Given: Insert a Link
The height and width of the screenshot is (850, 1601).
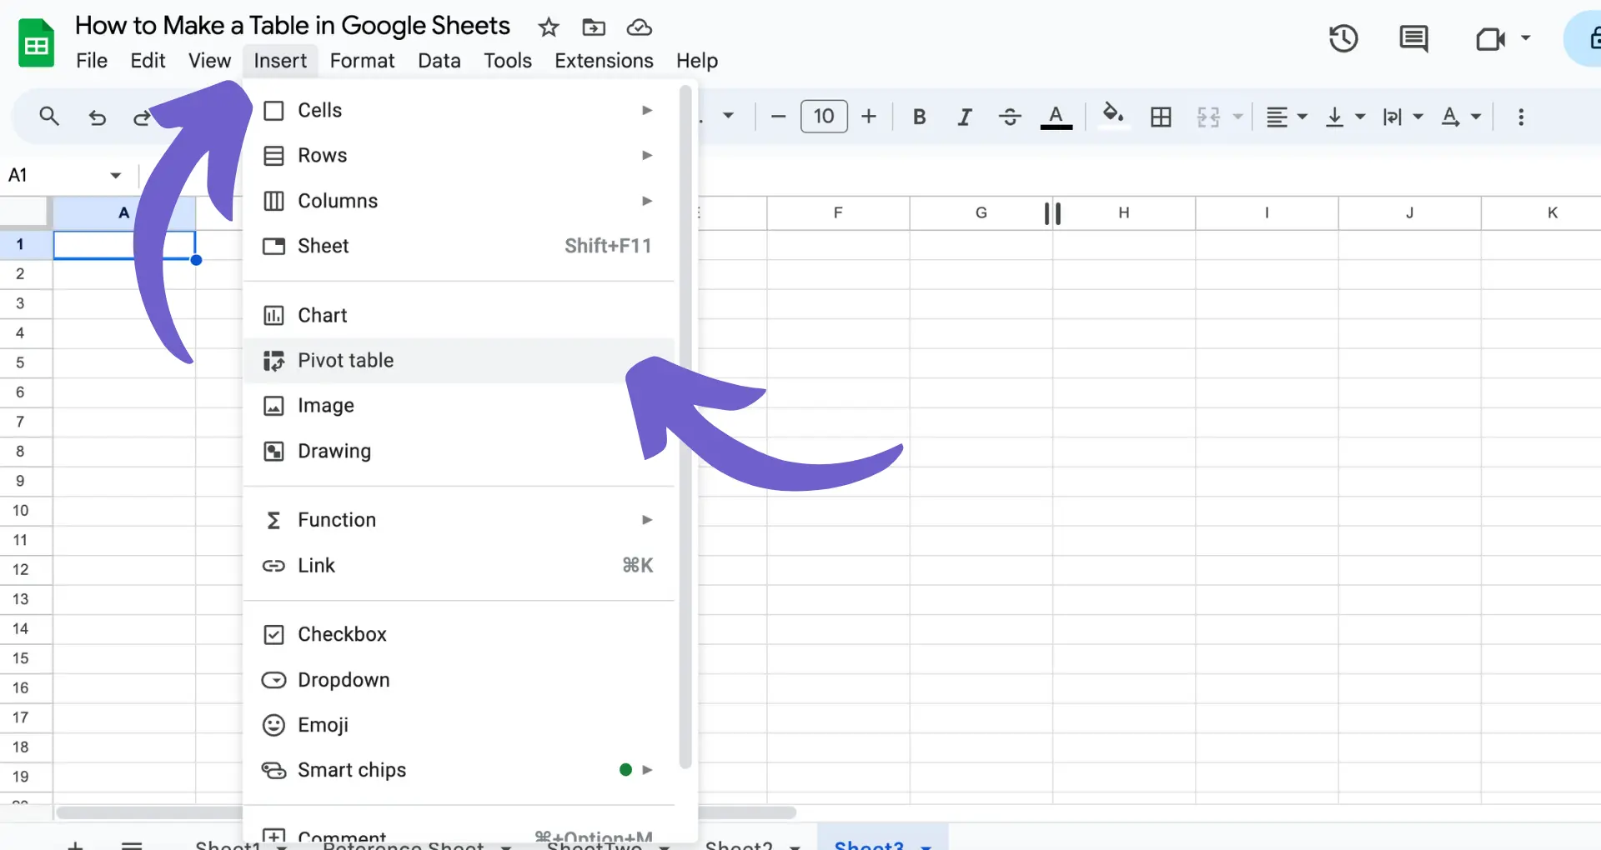Looking at the screenshot, I should tap(459, 565).
